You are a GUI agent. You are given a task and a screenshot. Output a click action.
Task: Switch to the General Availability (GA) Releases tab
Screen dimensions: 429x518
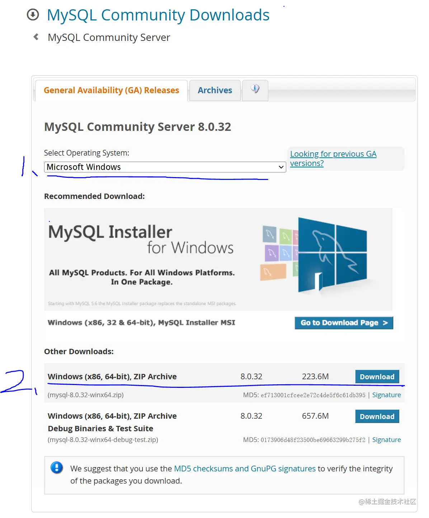pos(111,90)
